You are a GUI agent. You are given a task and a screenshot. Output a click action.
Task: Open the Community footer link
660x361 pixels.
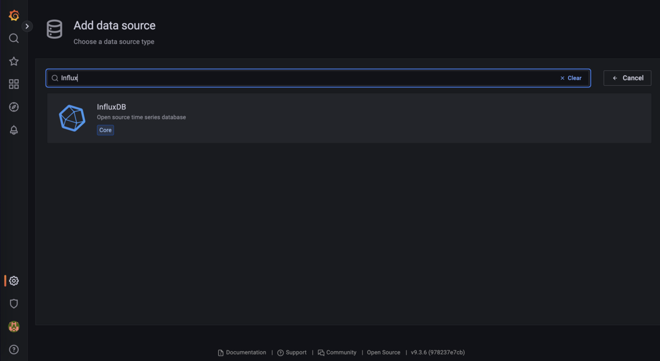[337, 353]
